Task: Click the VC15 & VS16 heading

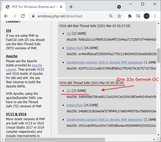Action: click(16, 114)
